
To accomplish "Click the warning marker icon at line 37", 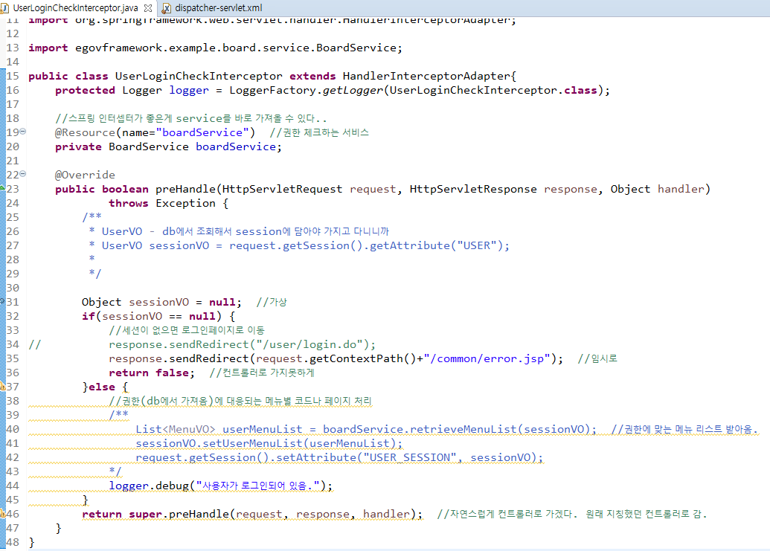I will tap(2, 387).
